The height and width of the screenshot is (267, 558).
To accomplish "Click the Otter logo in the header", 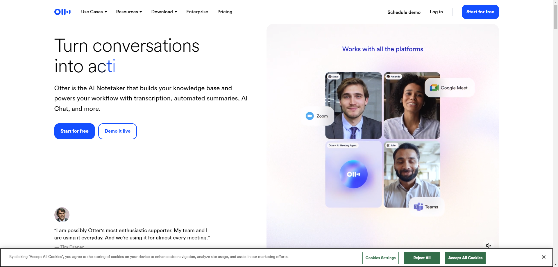I will click(62, 12).
